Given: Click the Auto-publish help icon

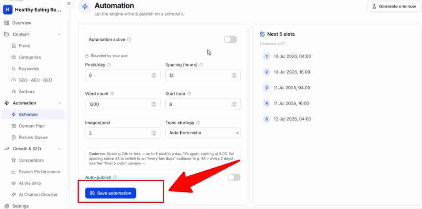Looking at the screenshot, I should point(115,177).
